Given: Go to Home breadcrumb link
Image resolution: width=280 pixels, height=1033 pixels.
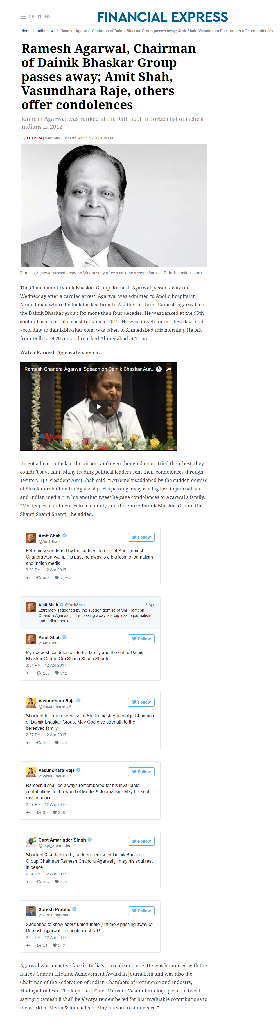Looking at the screenshot, I should pyautogui.click(x=26, y=31).
